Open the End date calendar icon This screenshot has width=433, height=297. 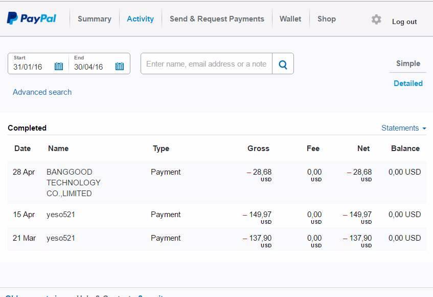pos(120,66)
